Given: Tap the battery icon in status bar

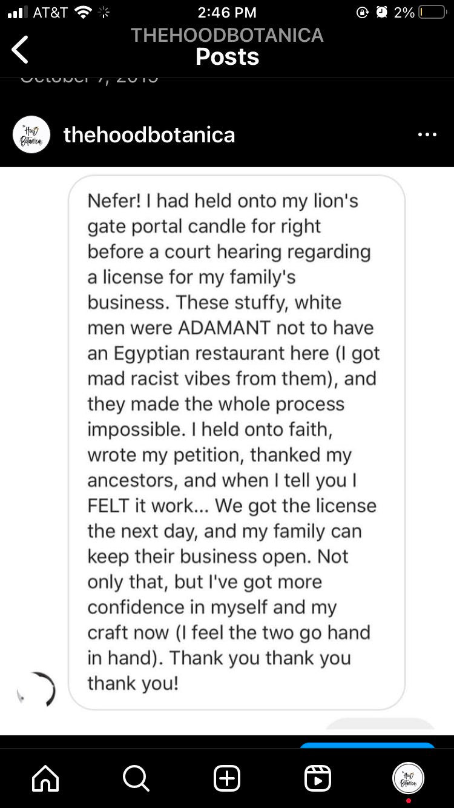Looking at the screenshot, I should tap(432, 12).
